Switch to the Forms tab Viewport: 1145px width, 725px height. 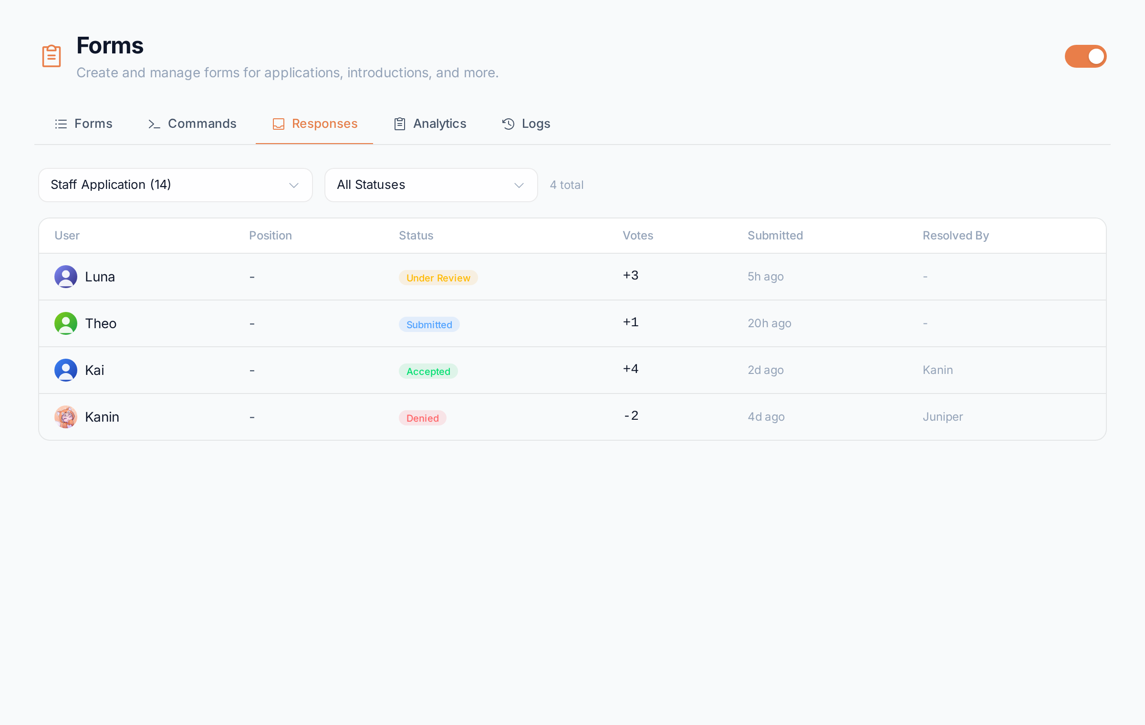(83, 124)
